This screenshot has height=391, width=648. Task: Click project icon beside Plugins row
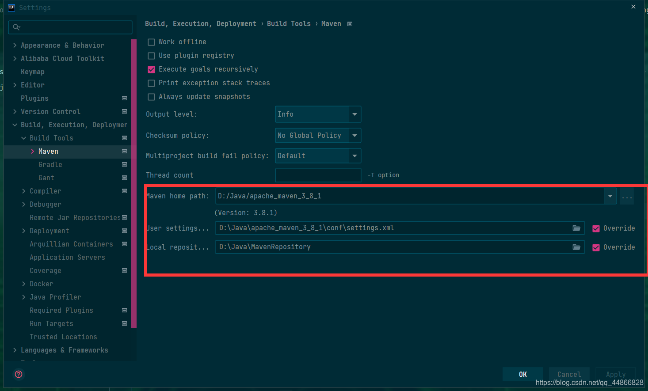pyautogui.click(x=124, y=98)
